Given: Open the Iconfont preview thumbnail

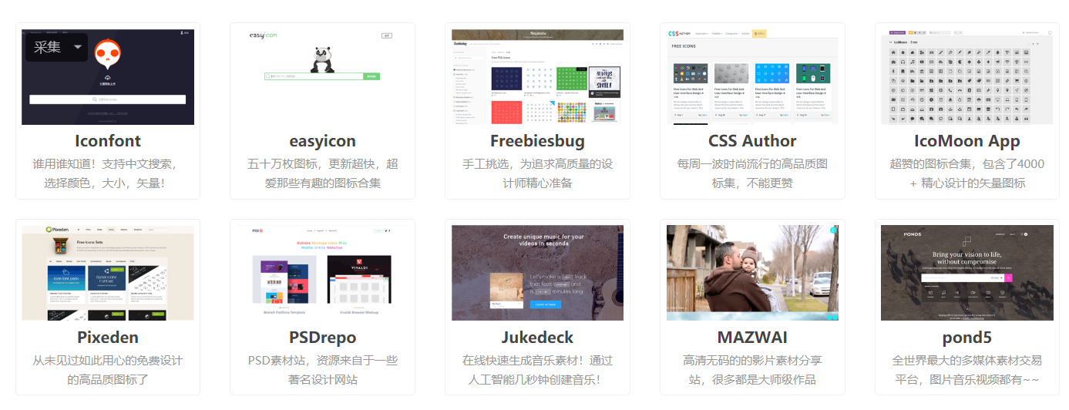Looking at the screenshot, I should pyautogui.click(x=108, y=77).
